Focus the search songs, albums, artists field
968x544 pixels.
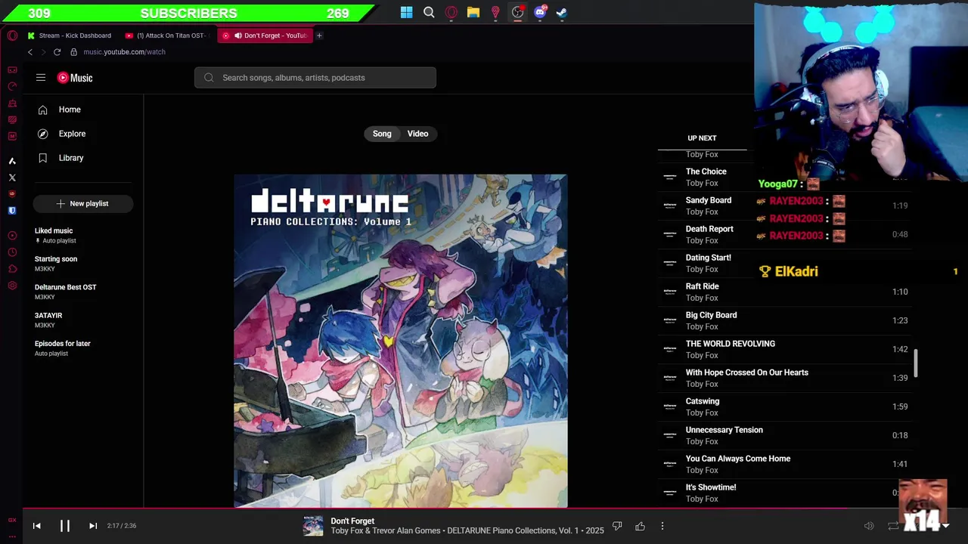[x=315, y=78]
